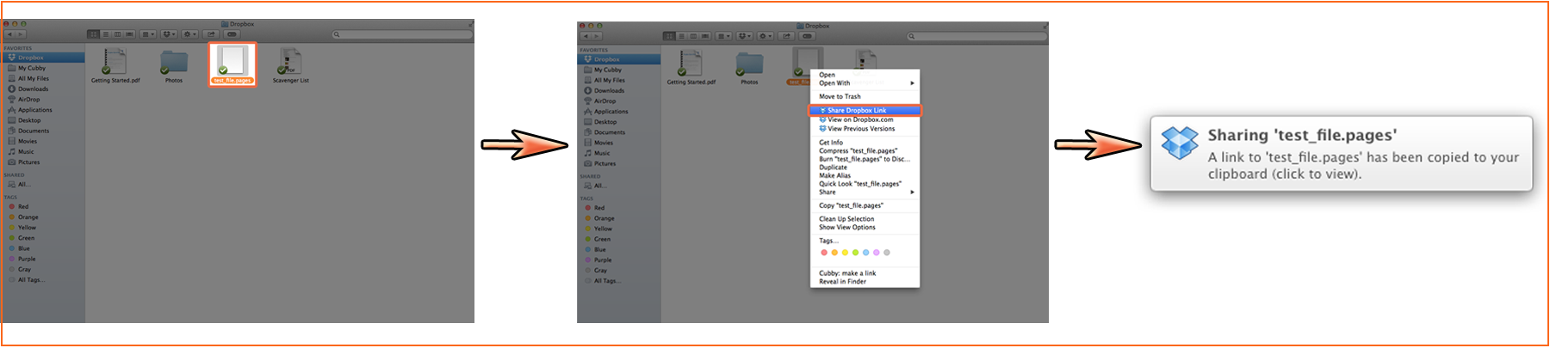Switch to column view in left Finder toolbar

(118, 34)
